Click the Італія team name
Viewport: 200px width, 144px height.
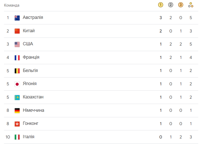pyautogui.click(x=28, y=137)
